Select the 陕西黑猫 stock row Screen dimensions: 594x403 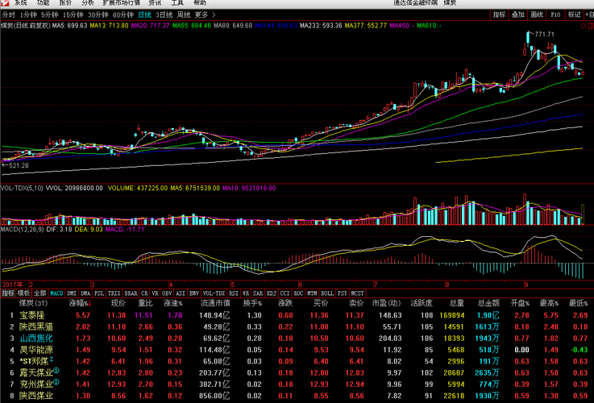pyautogui.click(x=297, y=327)
